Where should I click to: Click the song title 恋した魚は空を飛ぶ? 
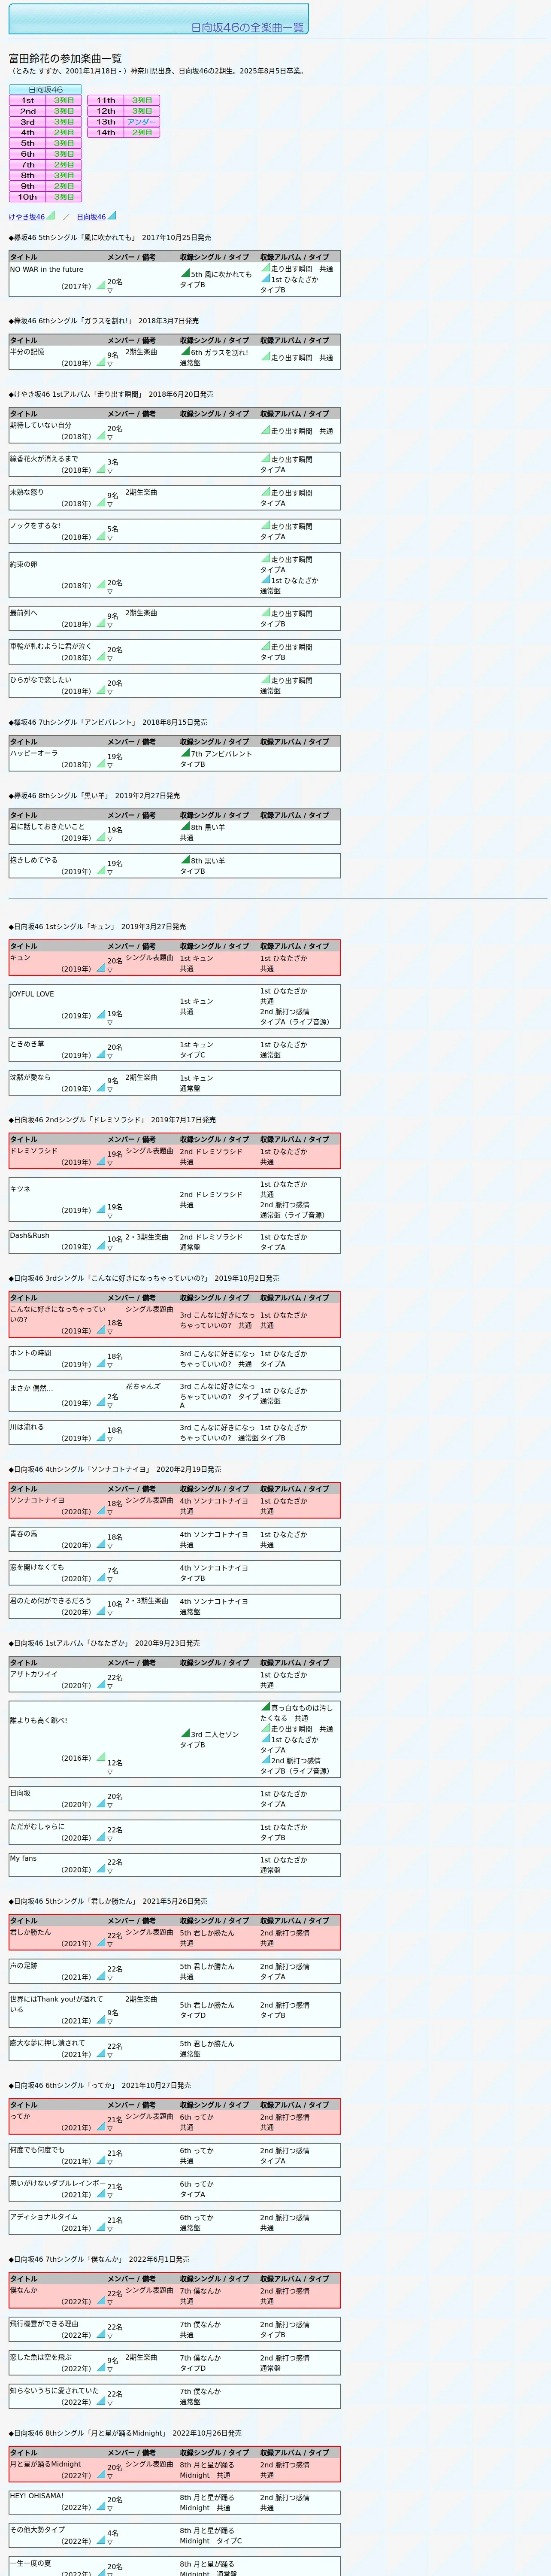pyautogui.click(x=41, y=2357)
